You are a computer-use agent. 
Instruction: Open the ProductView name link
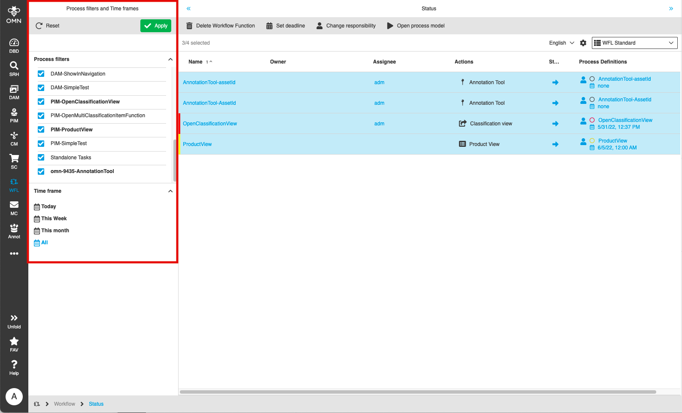pos(197,144)
